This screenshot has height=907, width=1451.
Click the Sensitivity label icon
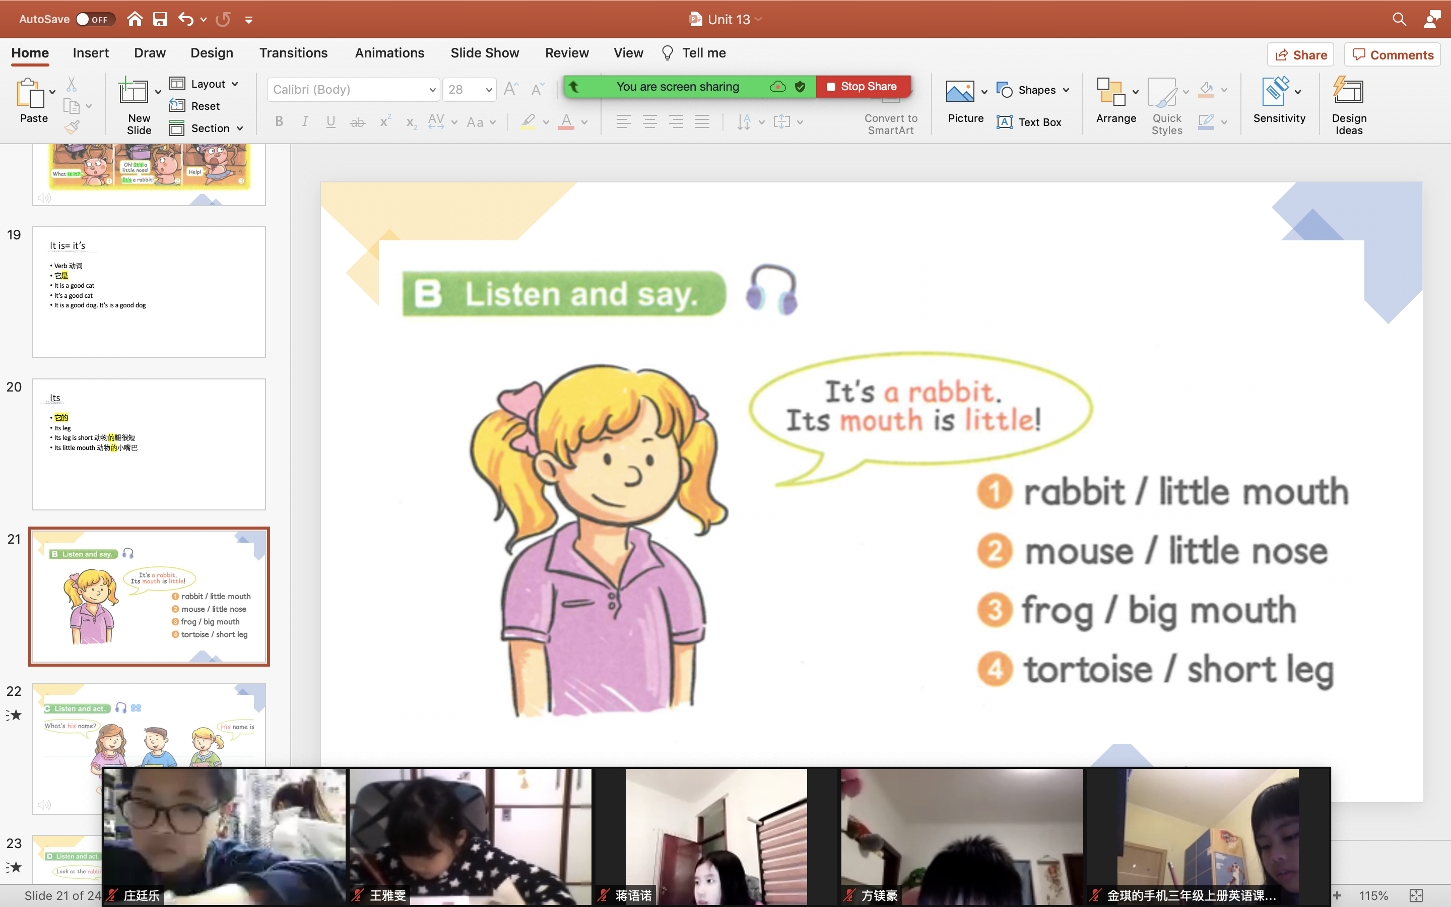tap(1279, 101)
